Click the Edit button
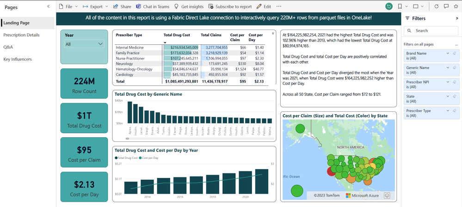The height and width of the screenshot is (207, 462). (264, 6)
